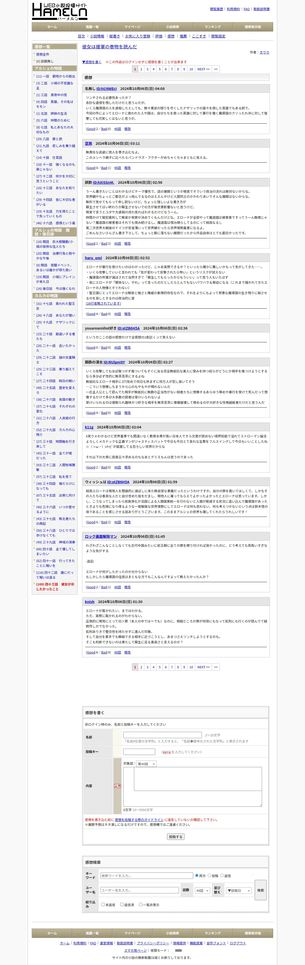The image size is (305, 965).
Task: Click ▼感想を書く link
Action: [91, 62]
